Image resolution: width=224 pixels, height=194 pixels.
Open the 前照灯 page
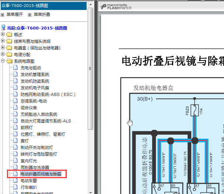click(x=27, y=128)
